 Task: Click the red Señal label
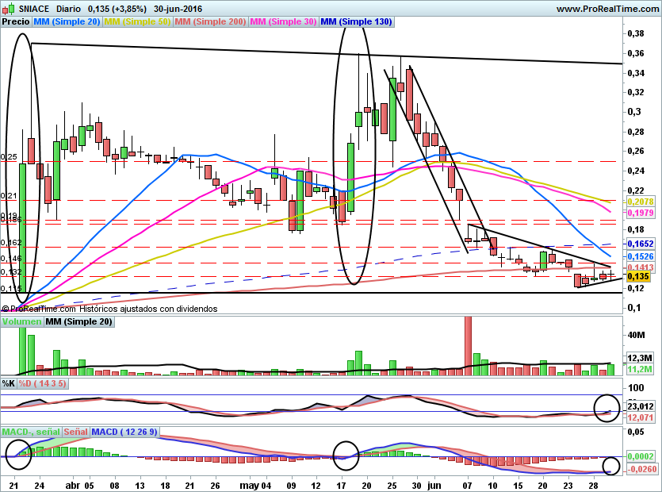pos(75,432)
